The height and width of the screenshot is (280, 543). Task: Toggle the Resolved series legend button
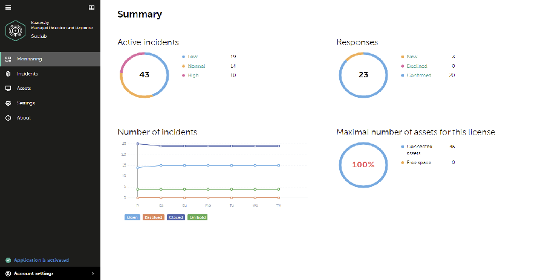click(153, 217)
